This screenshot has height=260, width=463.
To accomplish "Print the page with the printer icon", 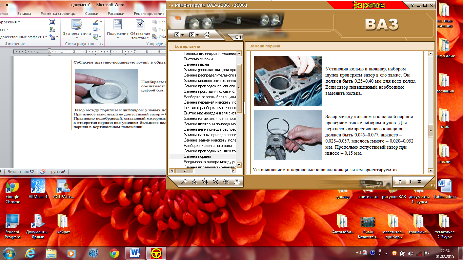I will pyautogui.click(x=237, y=182).
